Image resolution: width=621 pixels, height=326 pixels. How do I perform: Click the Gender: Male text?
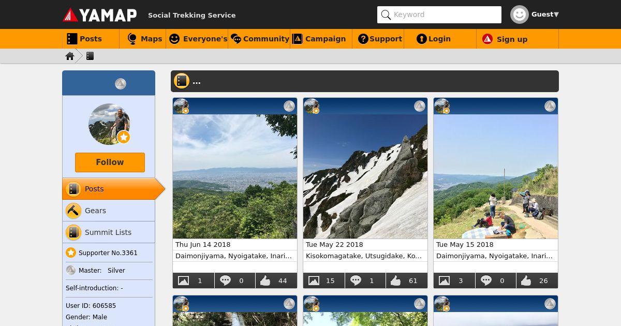(86, 317)
